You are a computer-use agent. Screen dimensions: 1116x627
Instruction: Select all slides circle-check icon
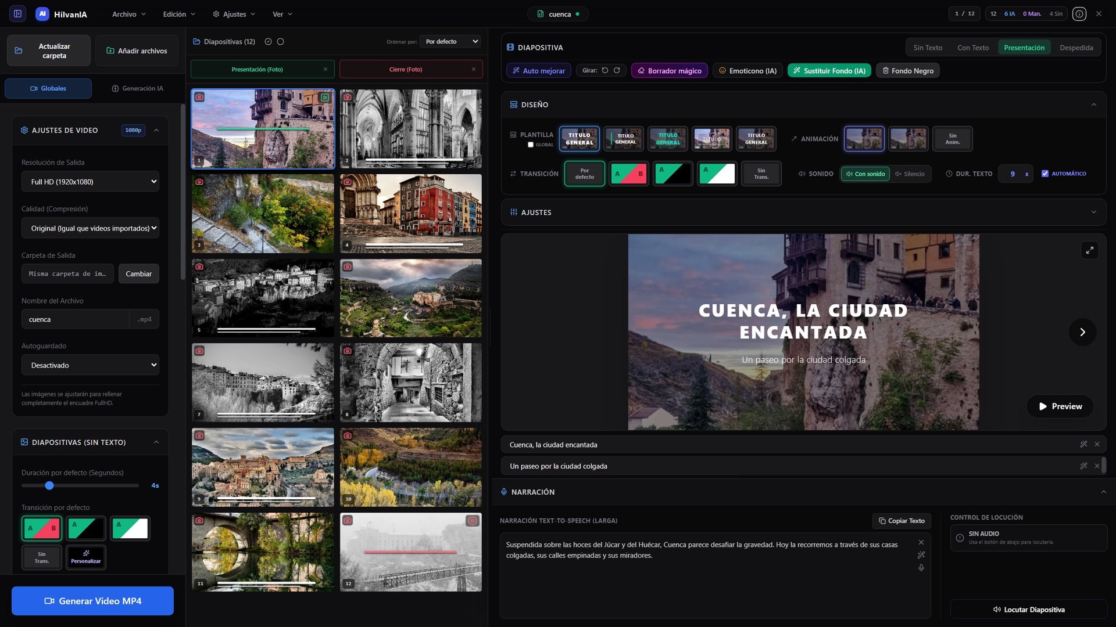coord(268,42)
